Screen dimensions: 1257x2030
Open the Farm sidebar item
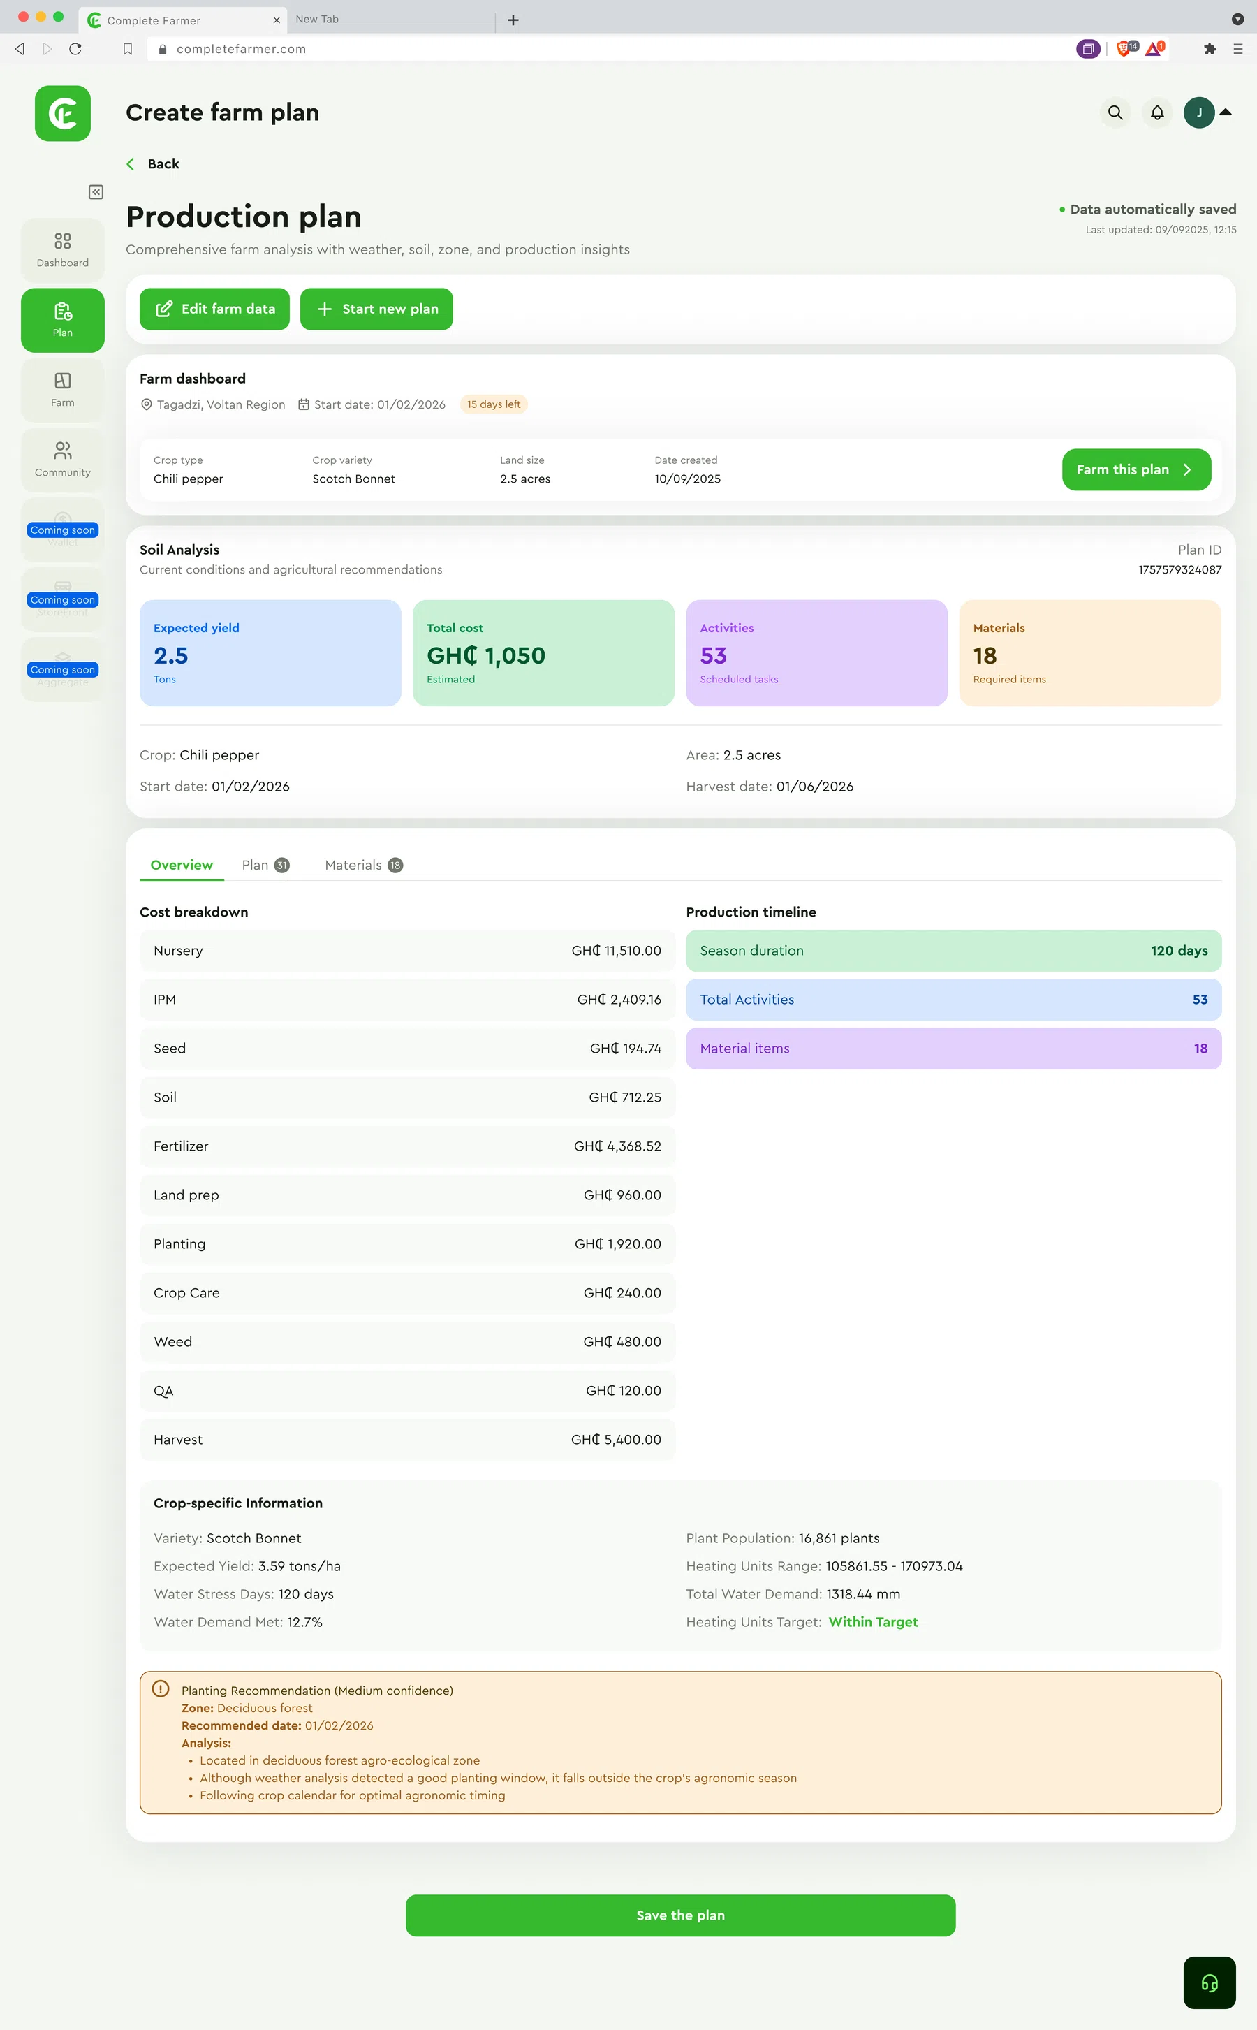[62, 390]
